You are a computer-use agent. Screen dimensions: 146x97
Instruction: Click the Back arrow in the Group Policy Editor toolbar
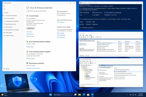pos(80,63)
